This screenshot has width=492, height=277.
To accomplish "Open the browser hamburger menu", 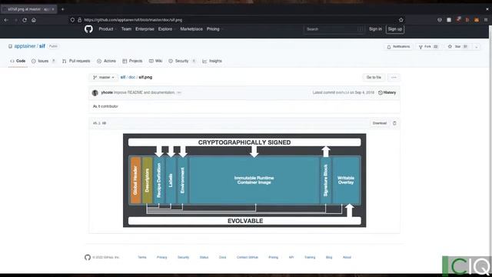I will (x=486, y=20).
